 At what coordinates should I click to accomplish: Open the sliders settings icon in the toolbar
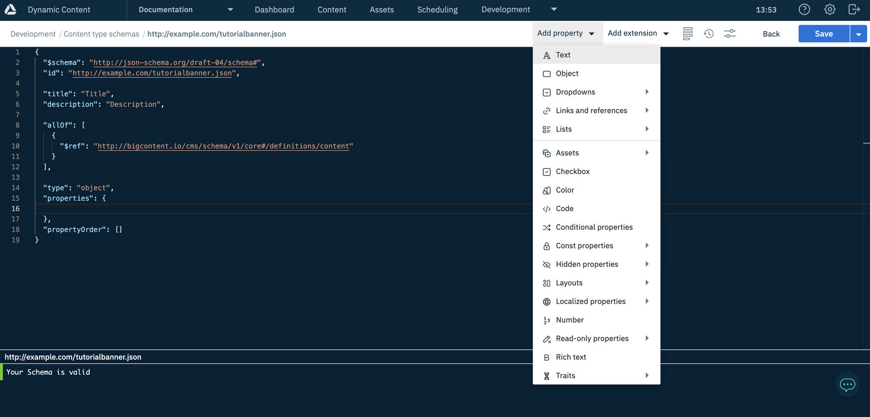pyautogui.click(x=730, y=34)
